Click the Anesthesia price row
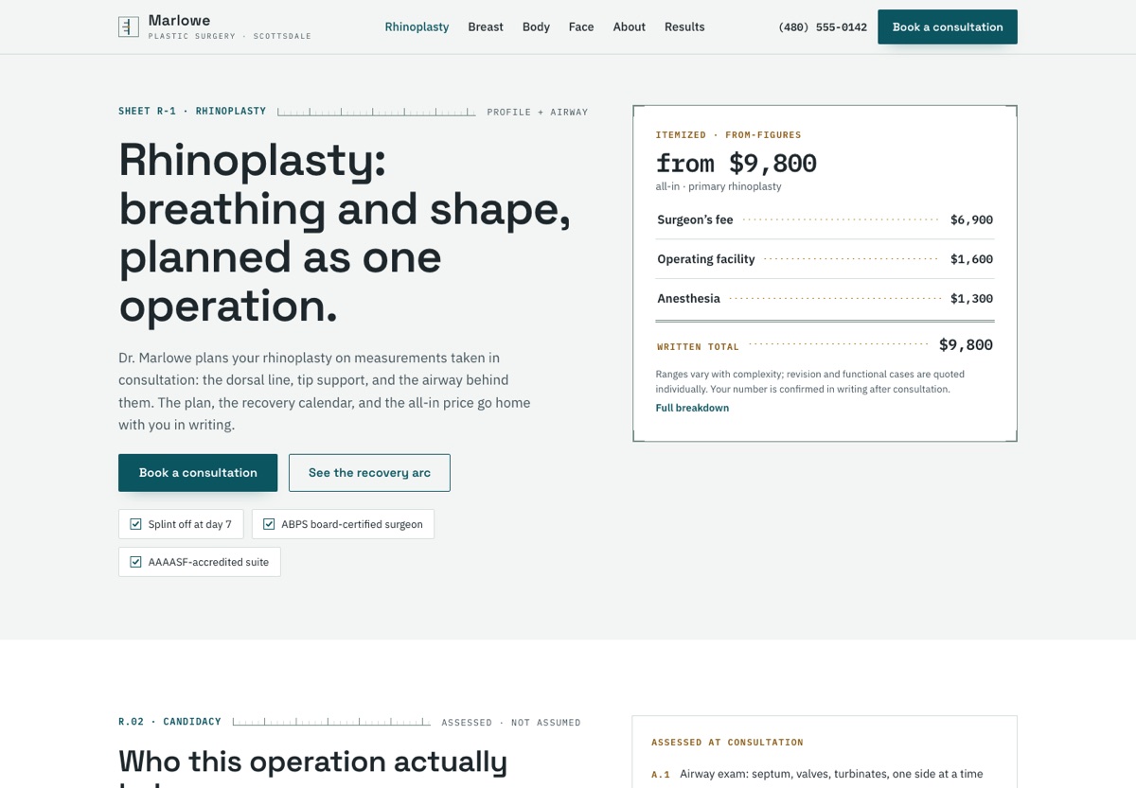 tap(825, 298)
